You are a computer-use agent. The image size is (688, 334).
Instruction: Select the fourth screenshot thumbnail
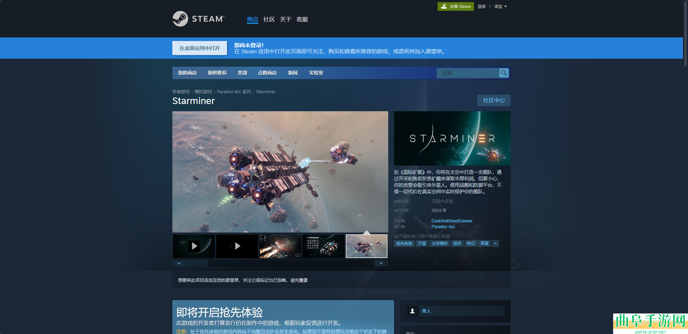click(323, 246)
